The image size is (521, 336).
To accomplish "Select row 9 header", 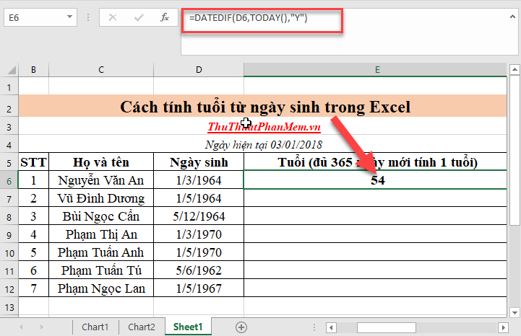I will 9,235.
